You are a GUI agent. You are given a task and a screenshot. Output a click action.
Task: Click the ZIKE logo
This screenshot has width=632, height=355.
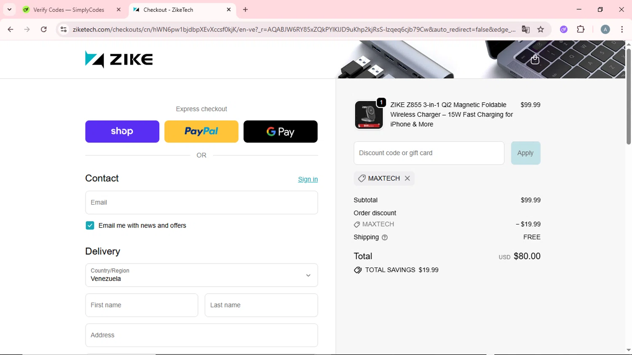119,59
